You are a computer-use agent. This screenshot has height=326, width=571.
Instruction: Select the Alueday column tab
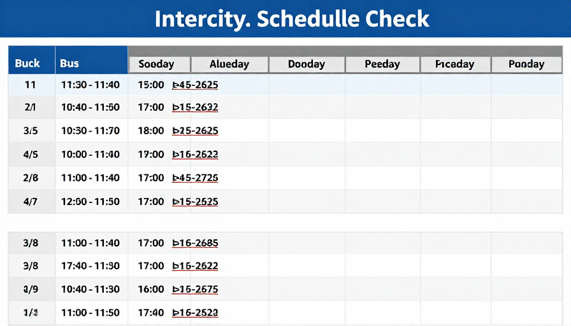click(x=230, y=64)
